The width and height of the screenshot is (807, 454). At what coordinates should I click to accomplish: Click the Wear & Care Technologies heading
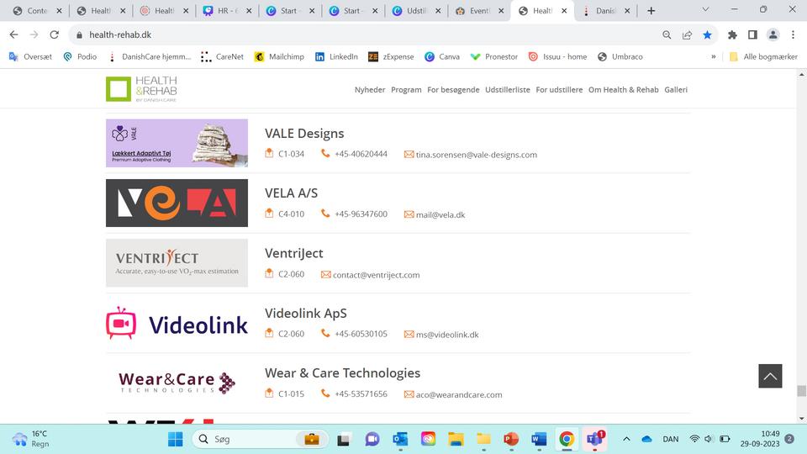tap(342, 372)
